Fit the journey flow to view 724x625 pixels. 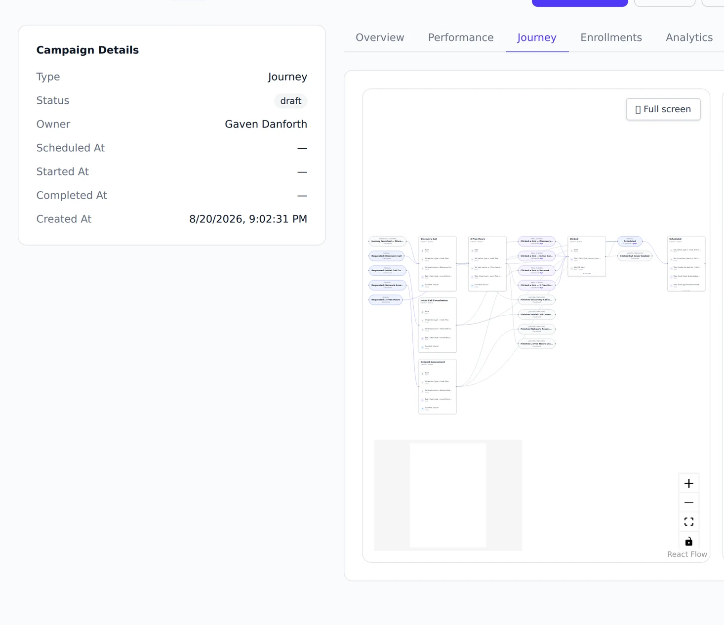pyautogui.click(x=689, y=522)
